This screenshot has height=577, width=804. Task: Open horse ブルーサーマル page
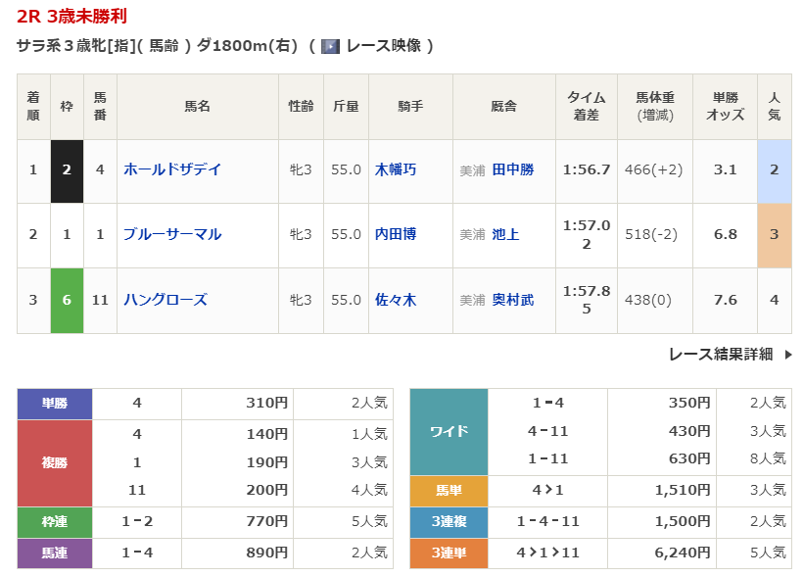(x=172, y=234)
